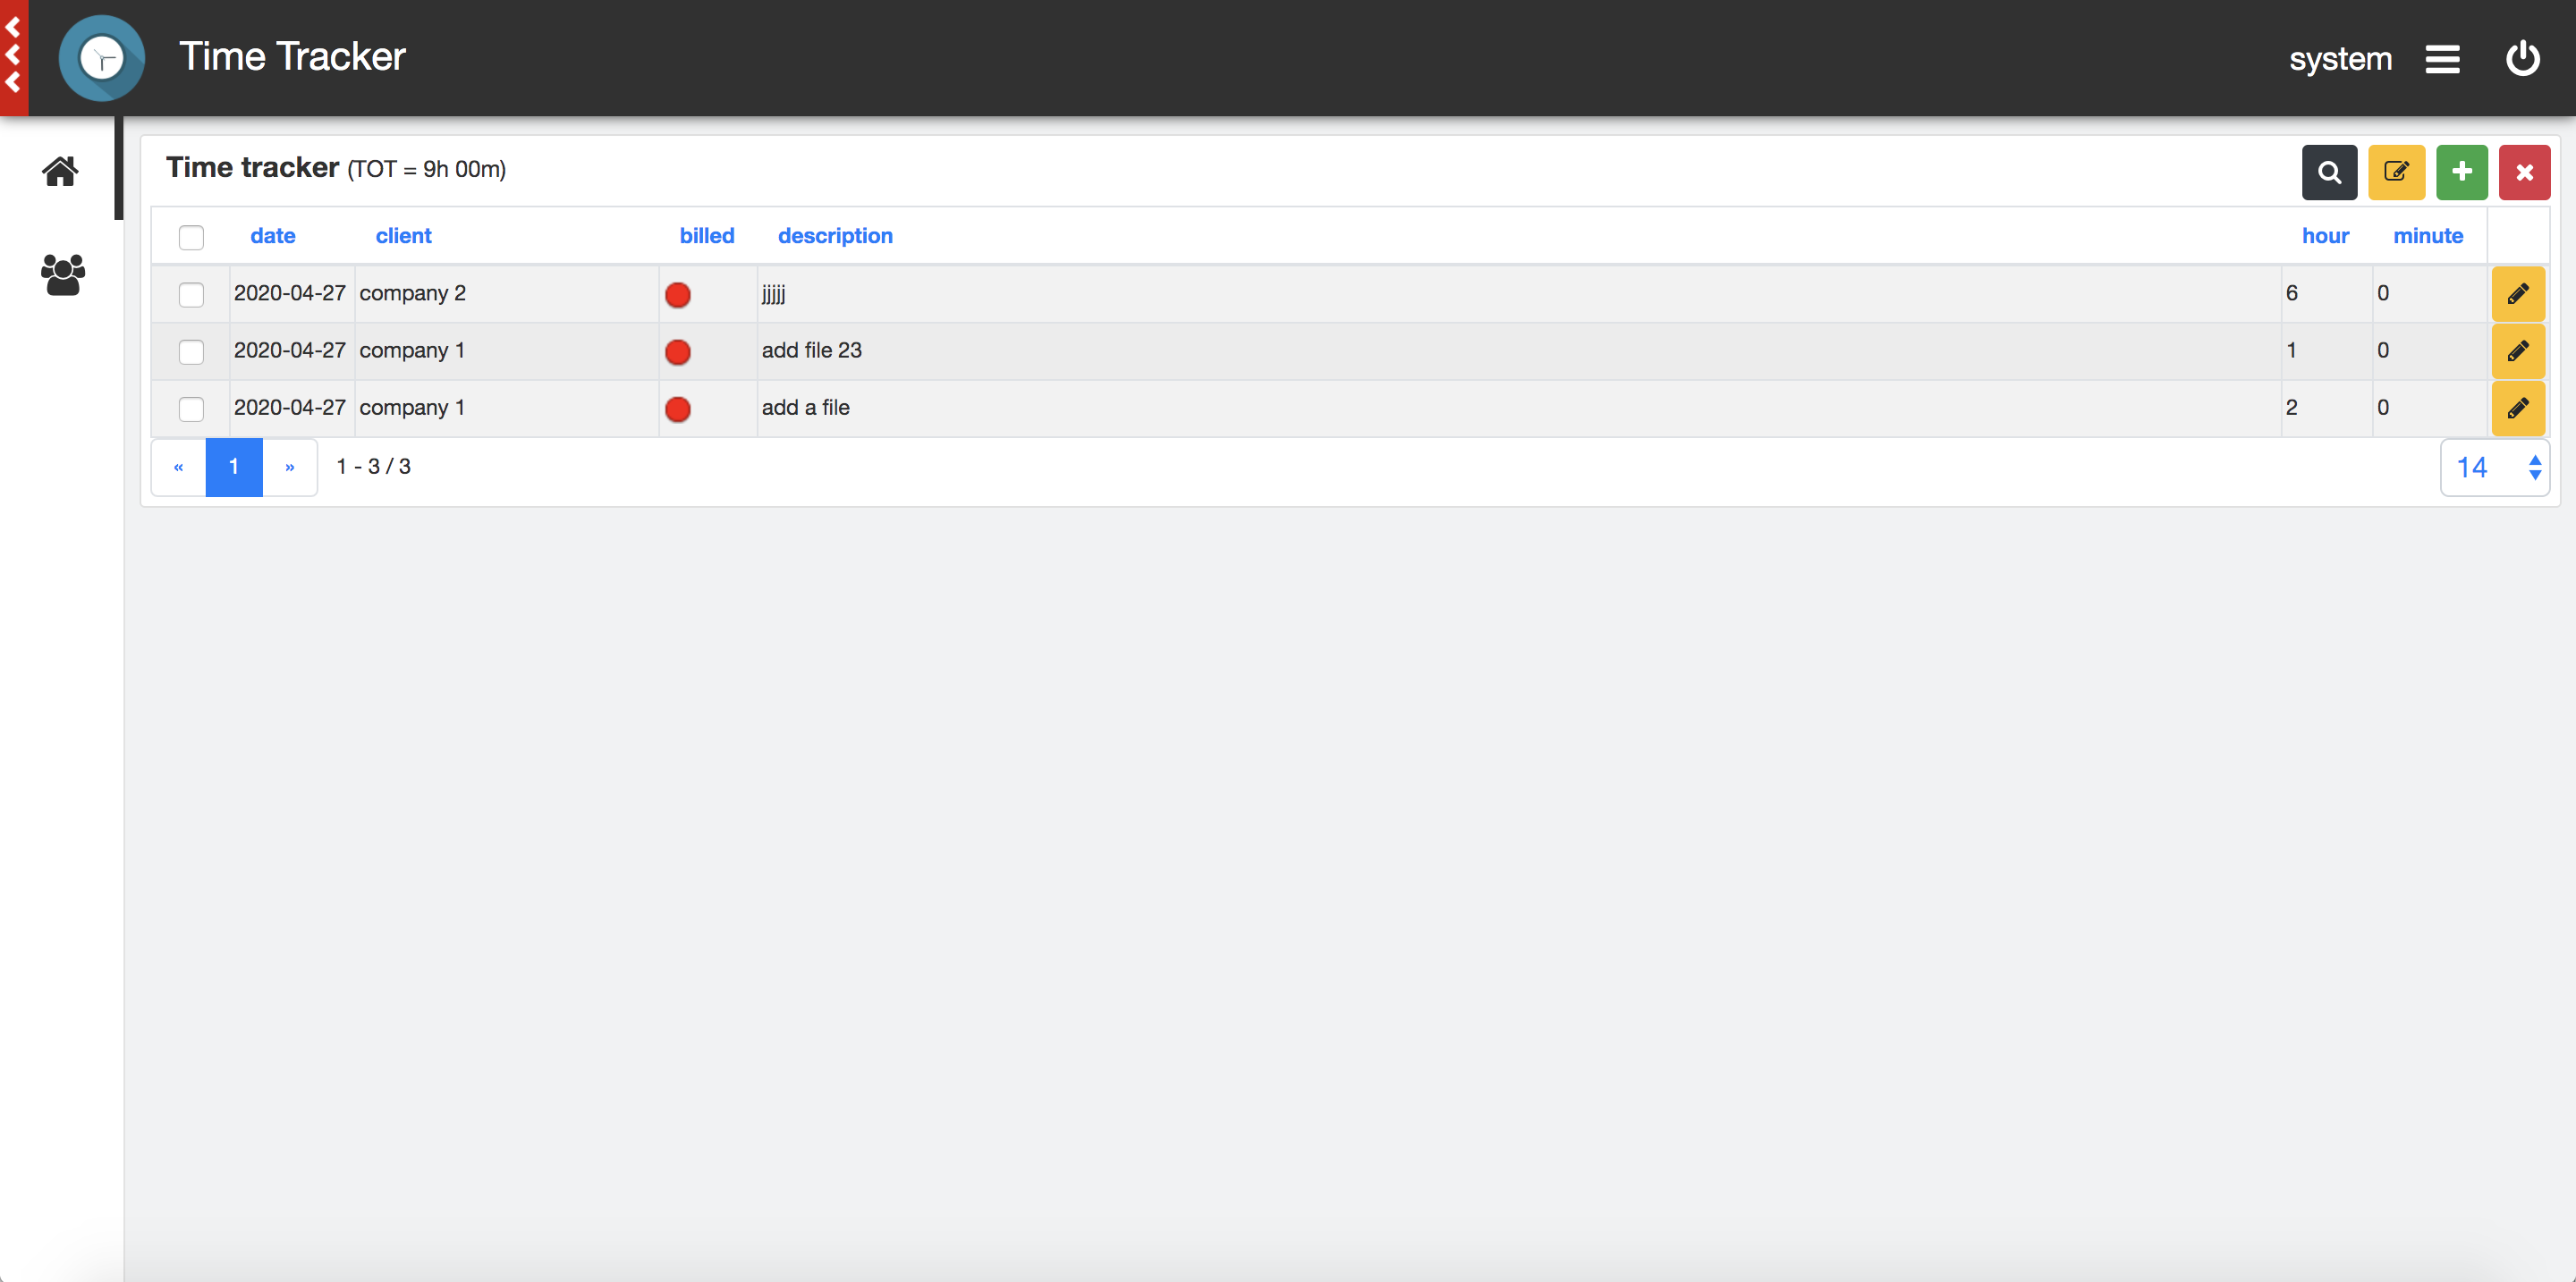The image size is (2576, 1282).
Task: Select the 'add a file' row checkbox
Action: 191,408
